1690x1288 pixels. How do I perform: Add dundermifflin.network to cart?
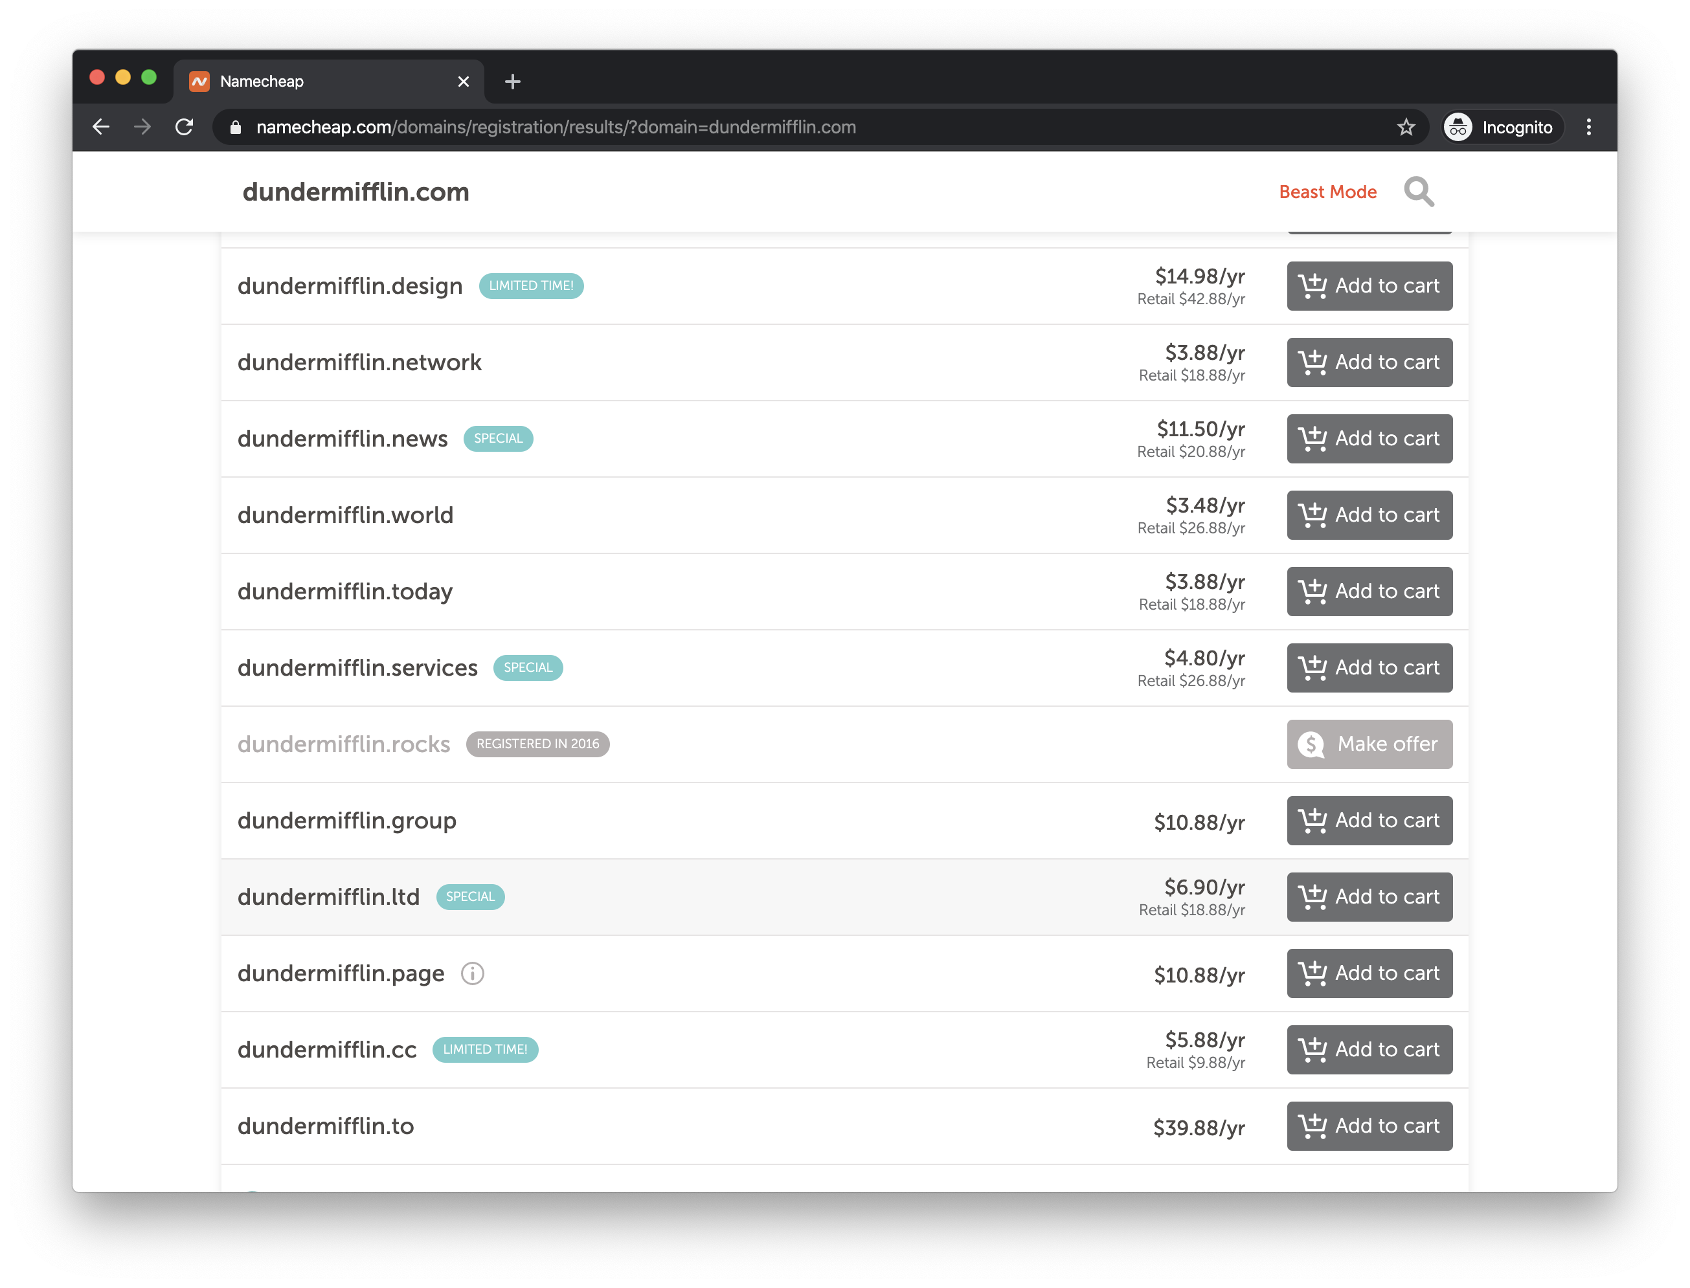point(1369,362)
